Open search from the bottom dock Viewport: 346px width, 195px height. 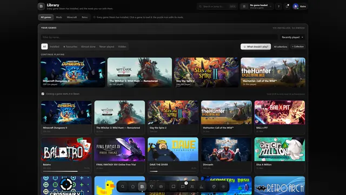pos(123,186)
